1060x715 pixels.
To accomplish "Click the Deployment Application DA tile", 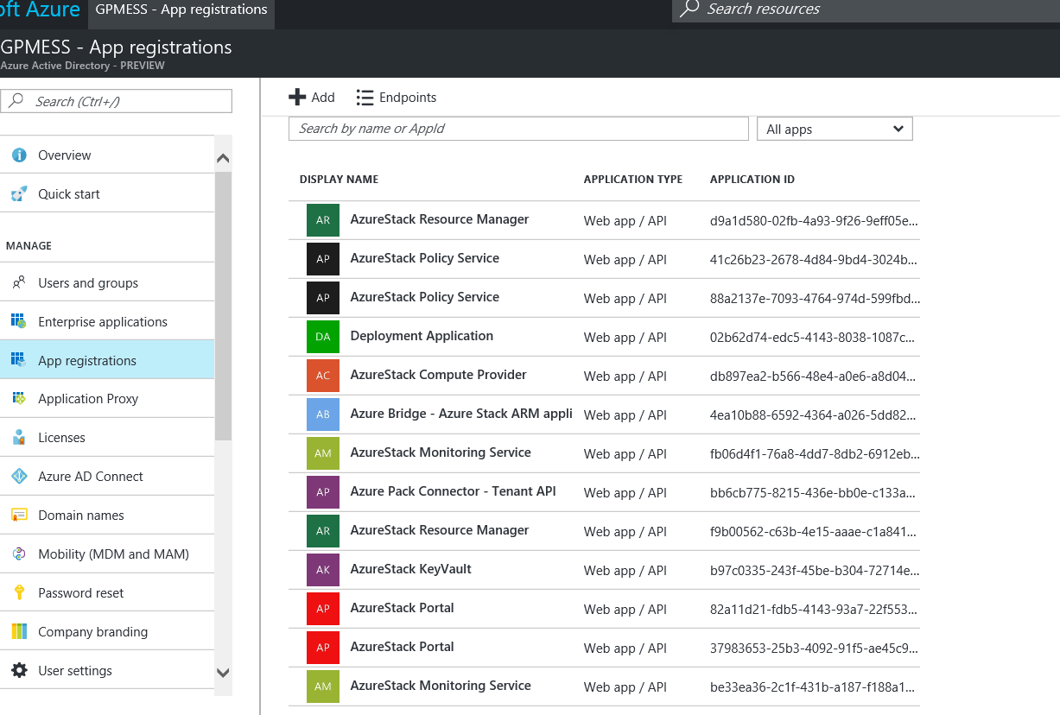I will point(323,337).
